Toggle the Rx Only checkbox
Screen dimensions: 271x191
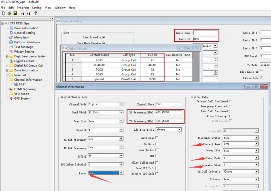click(157, 144)
